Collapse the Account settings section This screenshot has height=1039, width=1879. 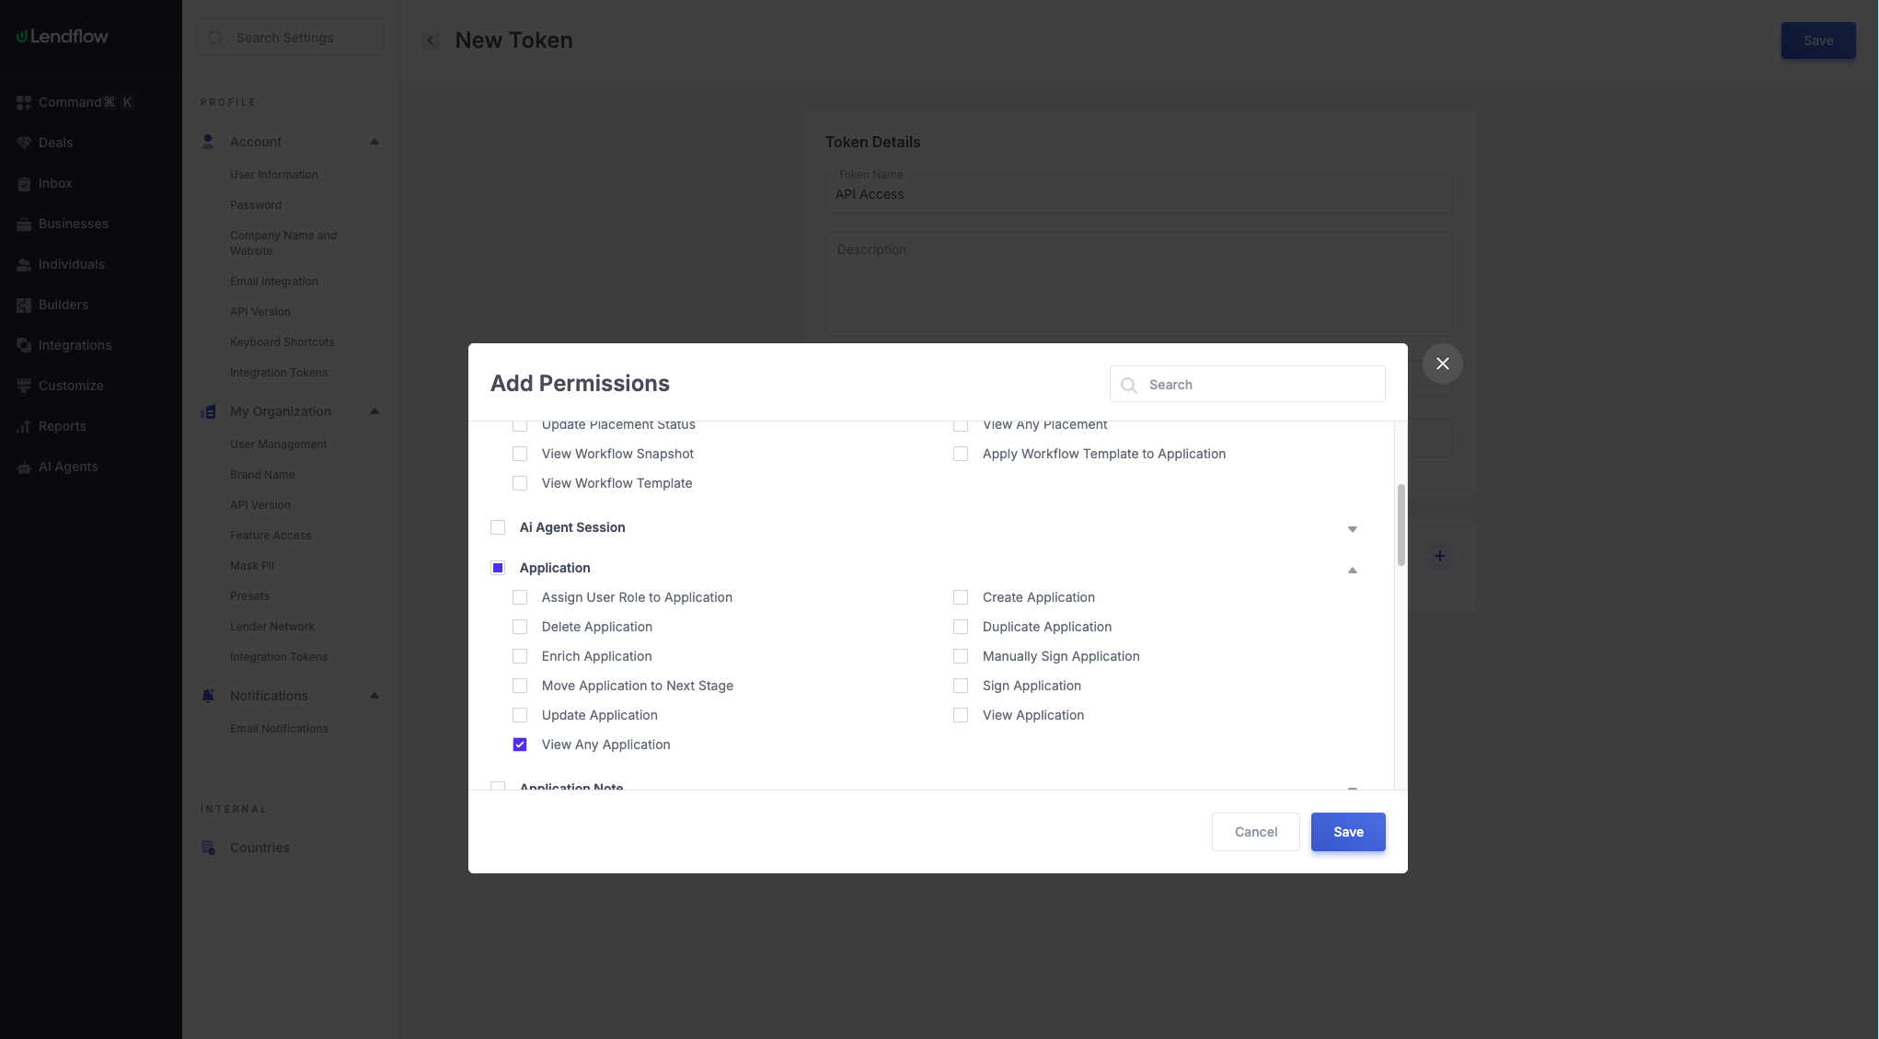(x=375, y=142)
